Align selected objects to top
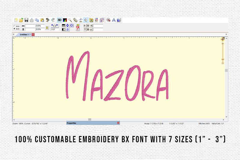240x160 pixels. [x=85, y=29]
